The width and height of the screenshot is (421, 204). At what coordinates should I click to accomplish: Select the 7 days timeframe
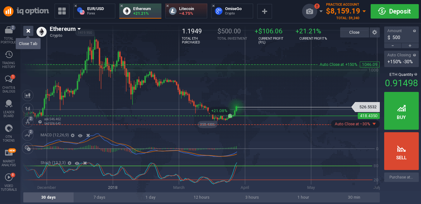pos(99,197)
